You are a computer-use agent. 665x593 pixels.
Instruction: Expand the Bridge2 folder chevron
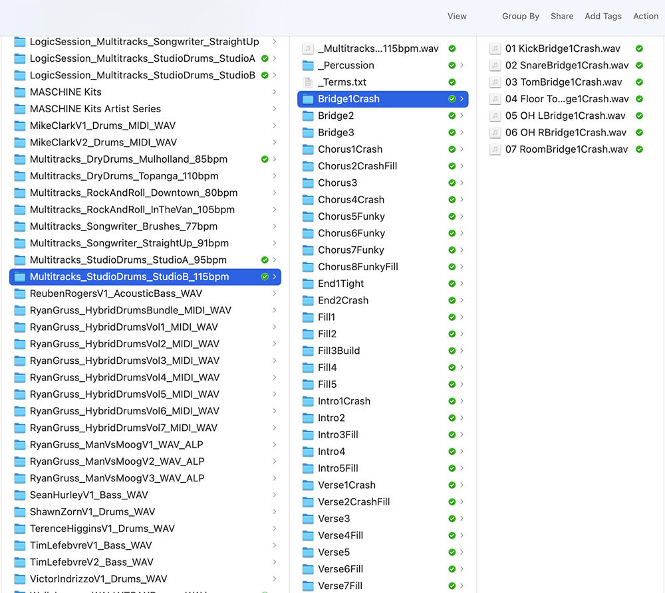(x=462, y=116)
